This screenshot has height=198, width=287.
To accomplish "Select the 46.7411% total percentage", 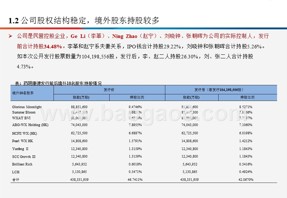I will (135, 179).
